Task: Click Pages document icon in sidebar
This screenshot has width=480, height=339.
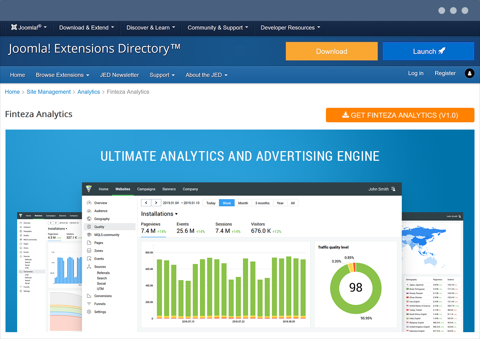Action: click(x=89, y=243)
